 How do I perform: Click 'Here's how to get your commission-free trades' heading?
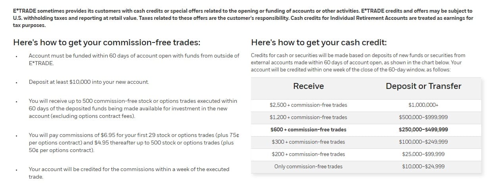[x=107, y=43]
